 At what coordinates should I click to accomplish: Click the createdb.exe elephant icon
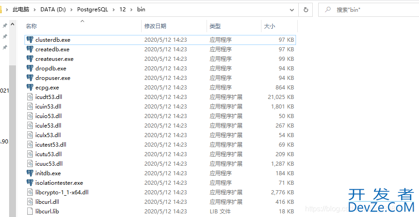[30, 49]
